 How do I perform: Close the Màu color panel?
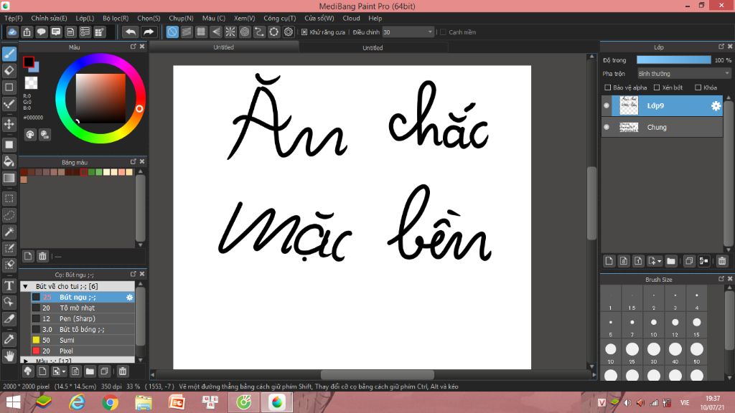142,47
